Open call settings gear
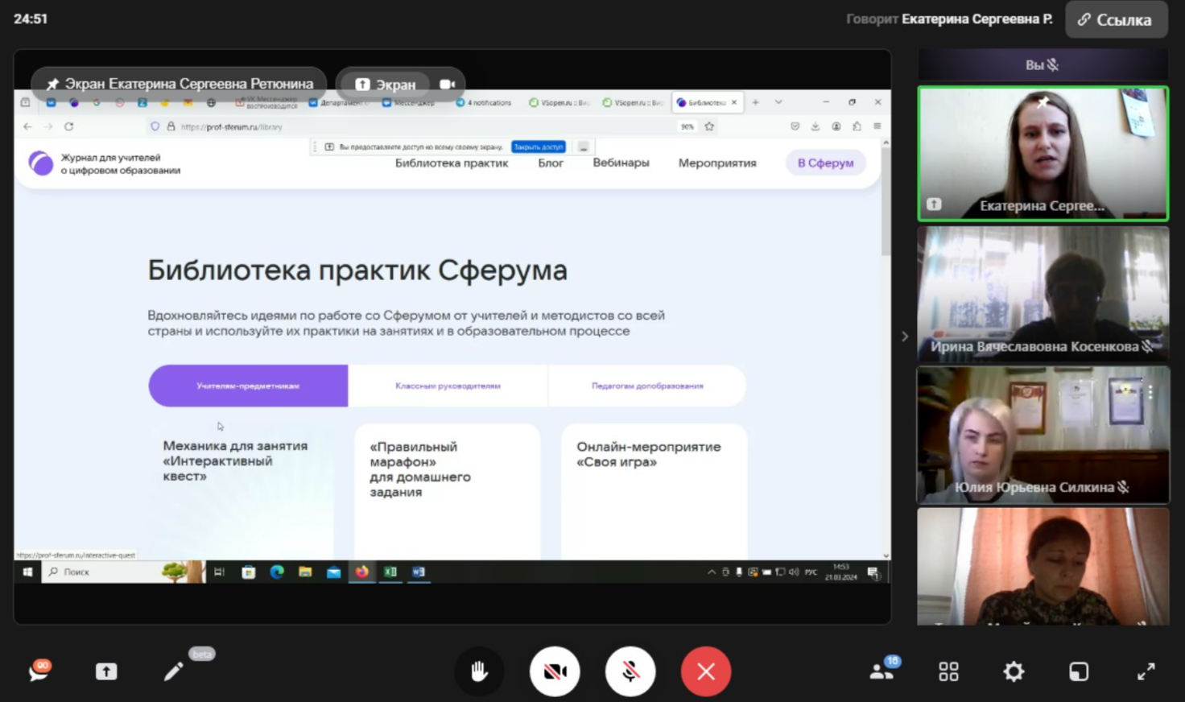Image resolution: width=1185 pixels, height=702 pixels. [x=1014, y=671]
